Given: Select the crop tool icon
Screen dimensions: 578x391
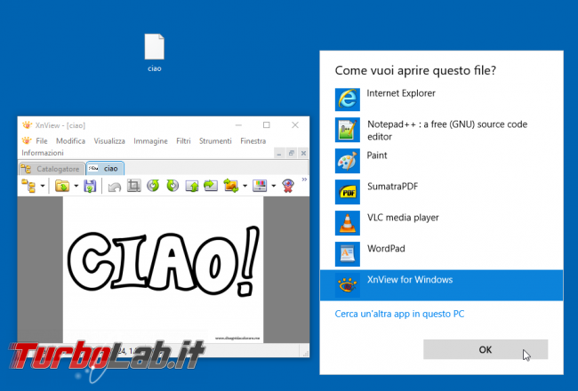Looking at the screenshot, I should coord(133,186).
